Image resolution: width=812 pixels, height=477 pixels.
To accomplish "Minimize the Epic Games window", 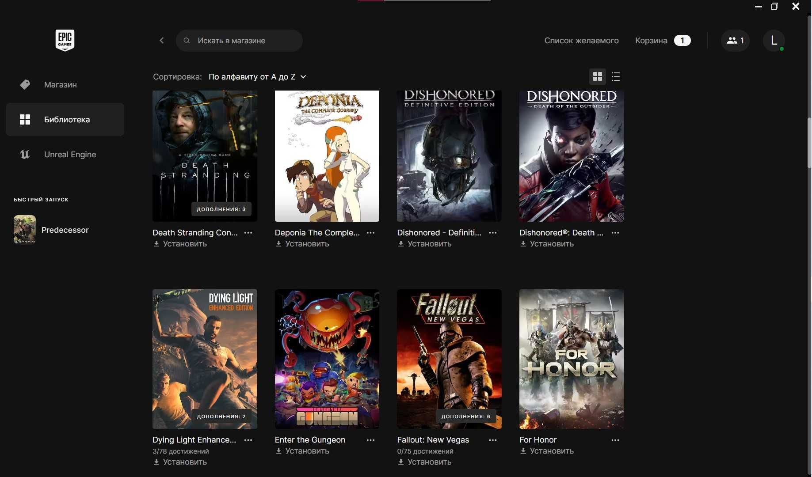I will (x=759, y=6).
